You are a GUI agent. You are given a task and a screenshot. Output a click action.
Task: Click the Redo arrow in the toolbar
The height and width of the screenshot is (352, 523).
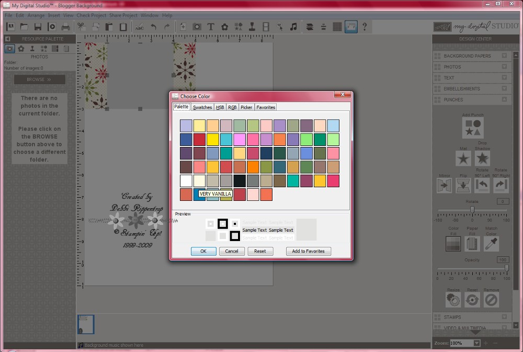[167, 27]
